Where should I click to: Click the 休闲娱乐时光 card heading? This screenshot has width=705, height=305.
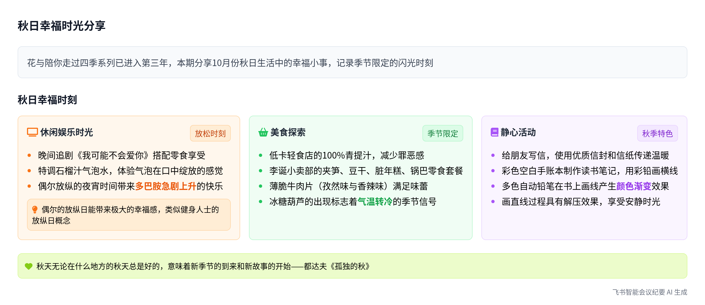(67, 132)
